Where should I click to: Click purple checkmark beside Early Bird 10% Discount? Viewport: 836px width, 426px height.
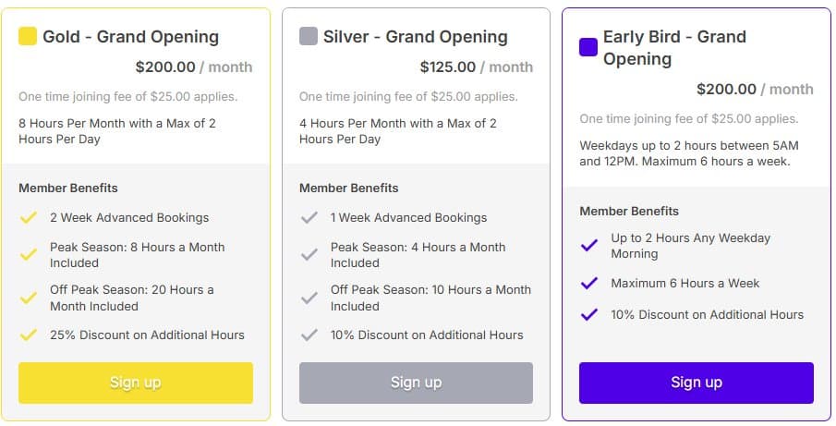[x=588, y=315]
